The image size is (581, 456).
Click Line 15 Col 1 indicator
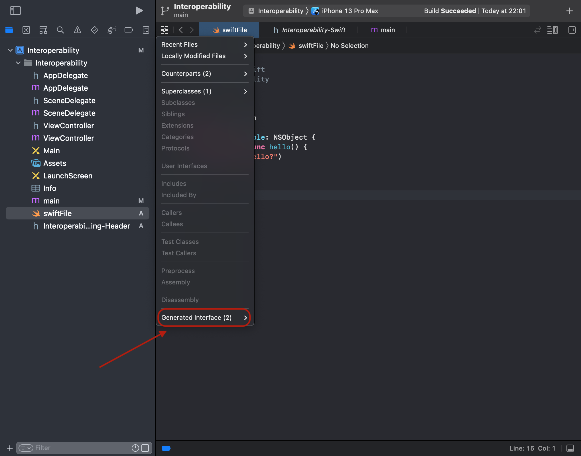coord(532,448)
